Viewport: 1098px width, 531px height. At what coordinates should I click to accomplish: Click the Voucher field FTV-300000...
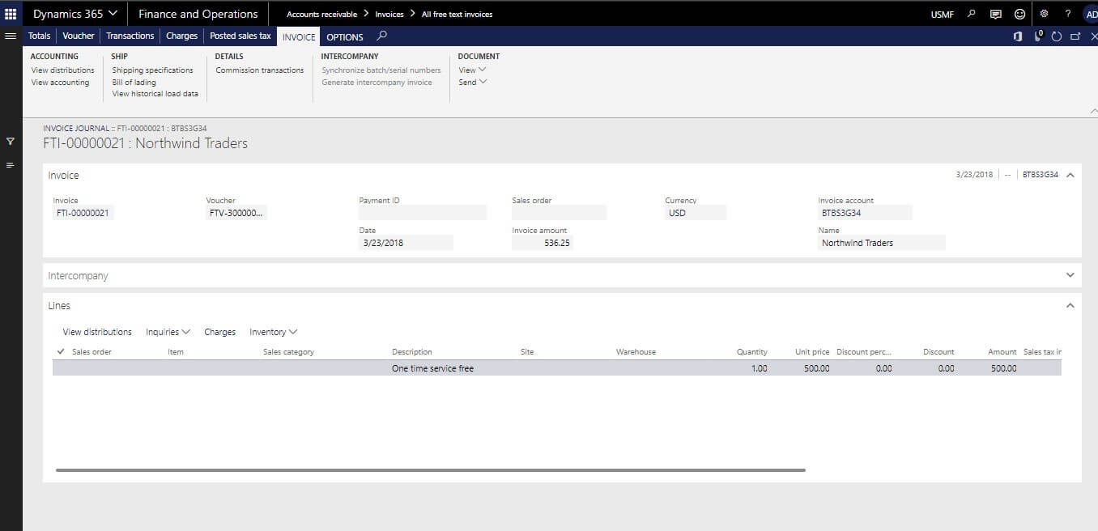coord(236,213)
